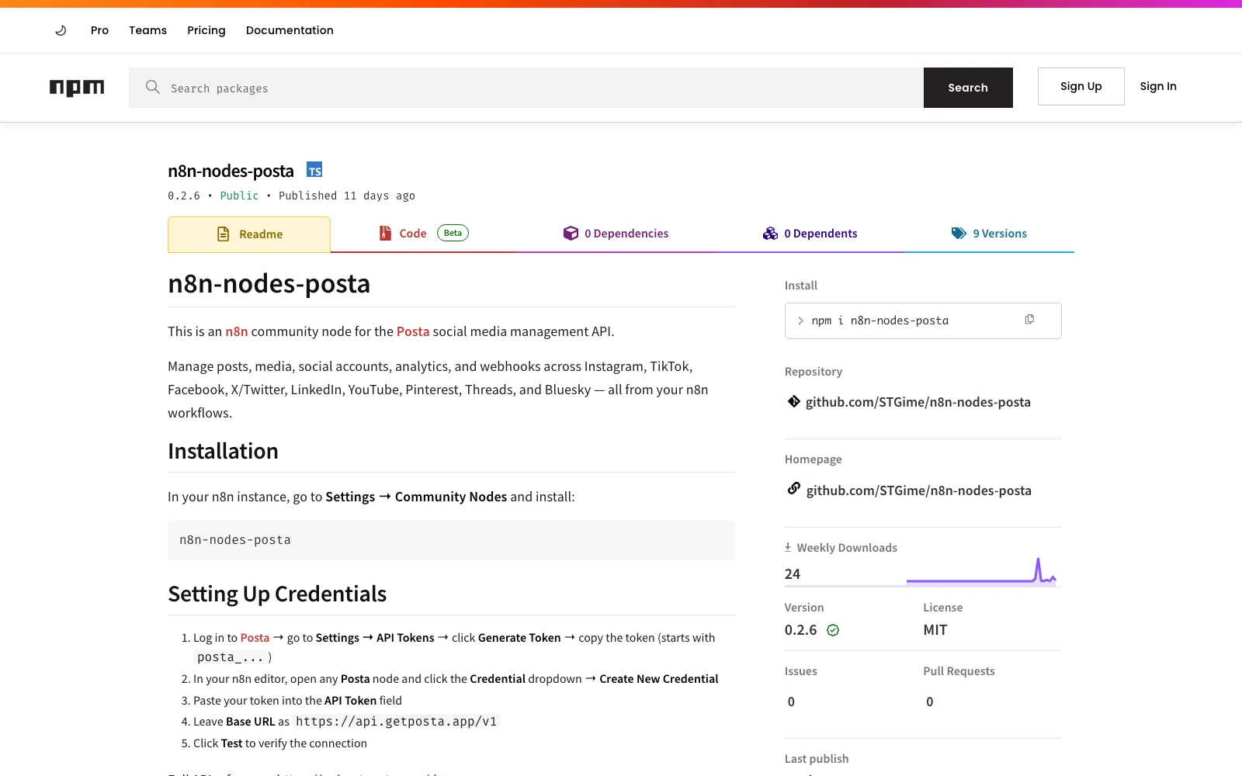Screen dimensions: 1242x776
Task: Click the search magnifier icon
Action: click(x=153, y=87)
